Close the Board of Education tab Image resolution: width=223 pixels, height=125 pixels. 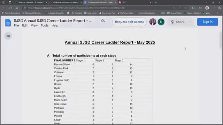tap(46, 2)
